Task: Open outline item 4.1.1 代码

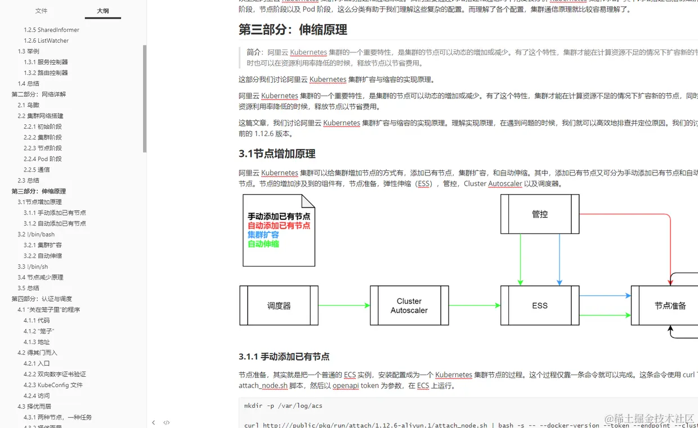Action: pyautogui.click(x=37, y=320)
